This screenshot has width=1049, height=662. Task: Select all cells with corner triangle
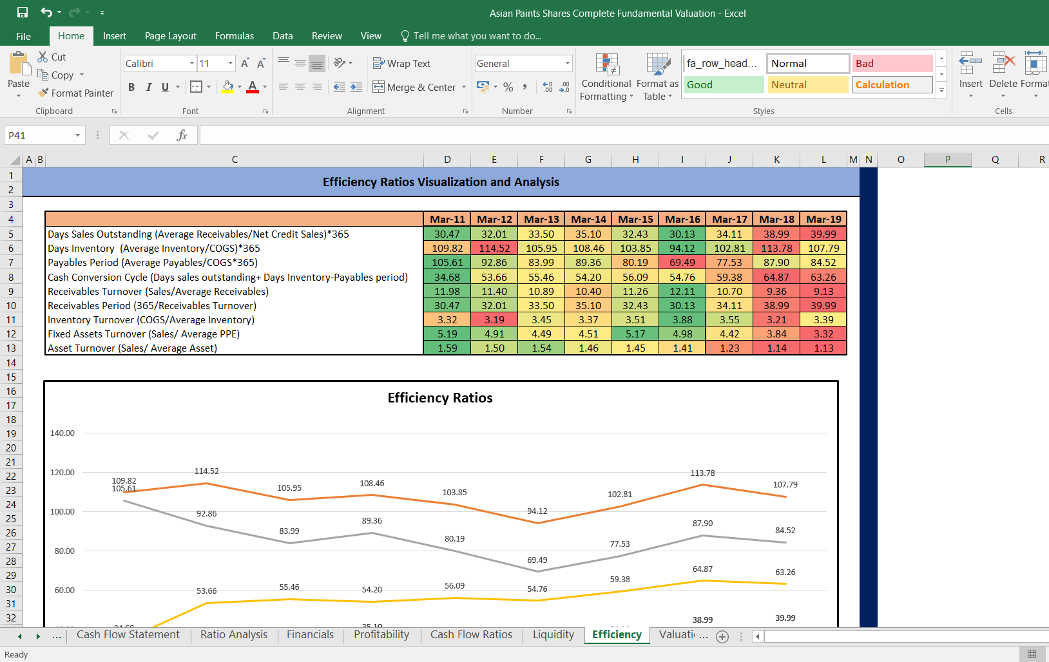(x=14, y=159)
